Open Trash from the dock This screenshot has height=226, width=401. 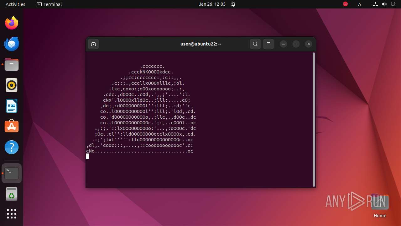coord(12,194)
